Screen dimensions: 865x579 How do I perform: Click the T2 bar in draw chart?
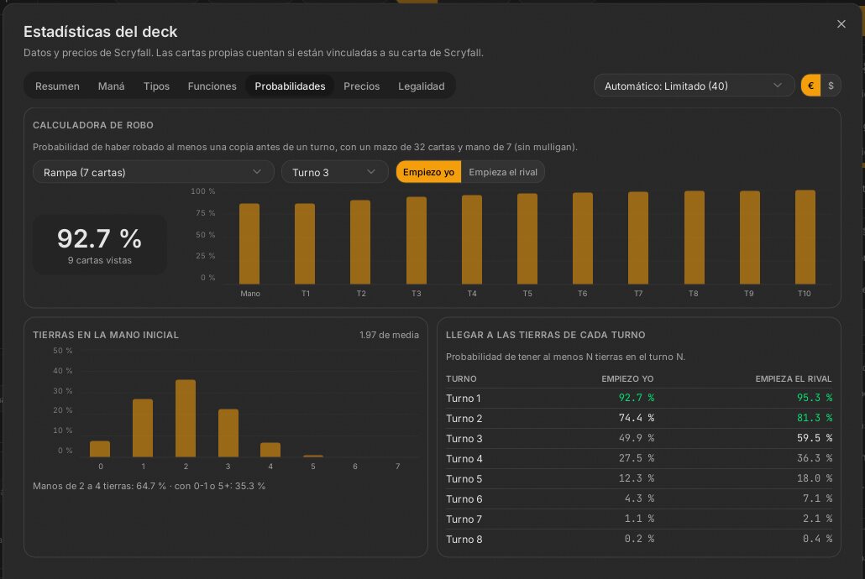click(x=360, y=242)
